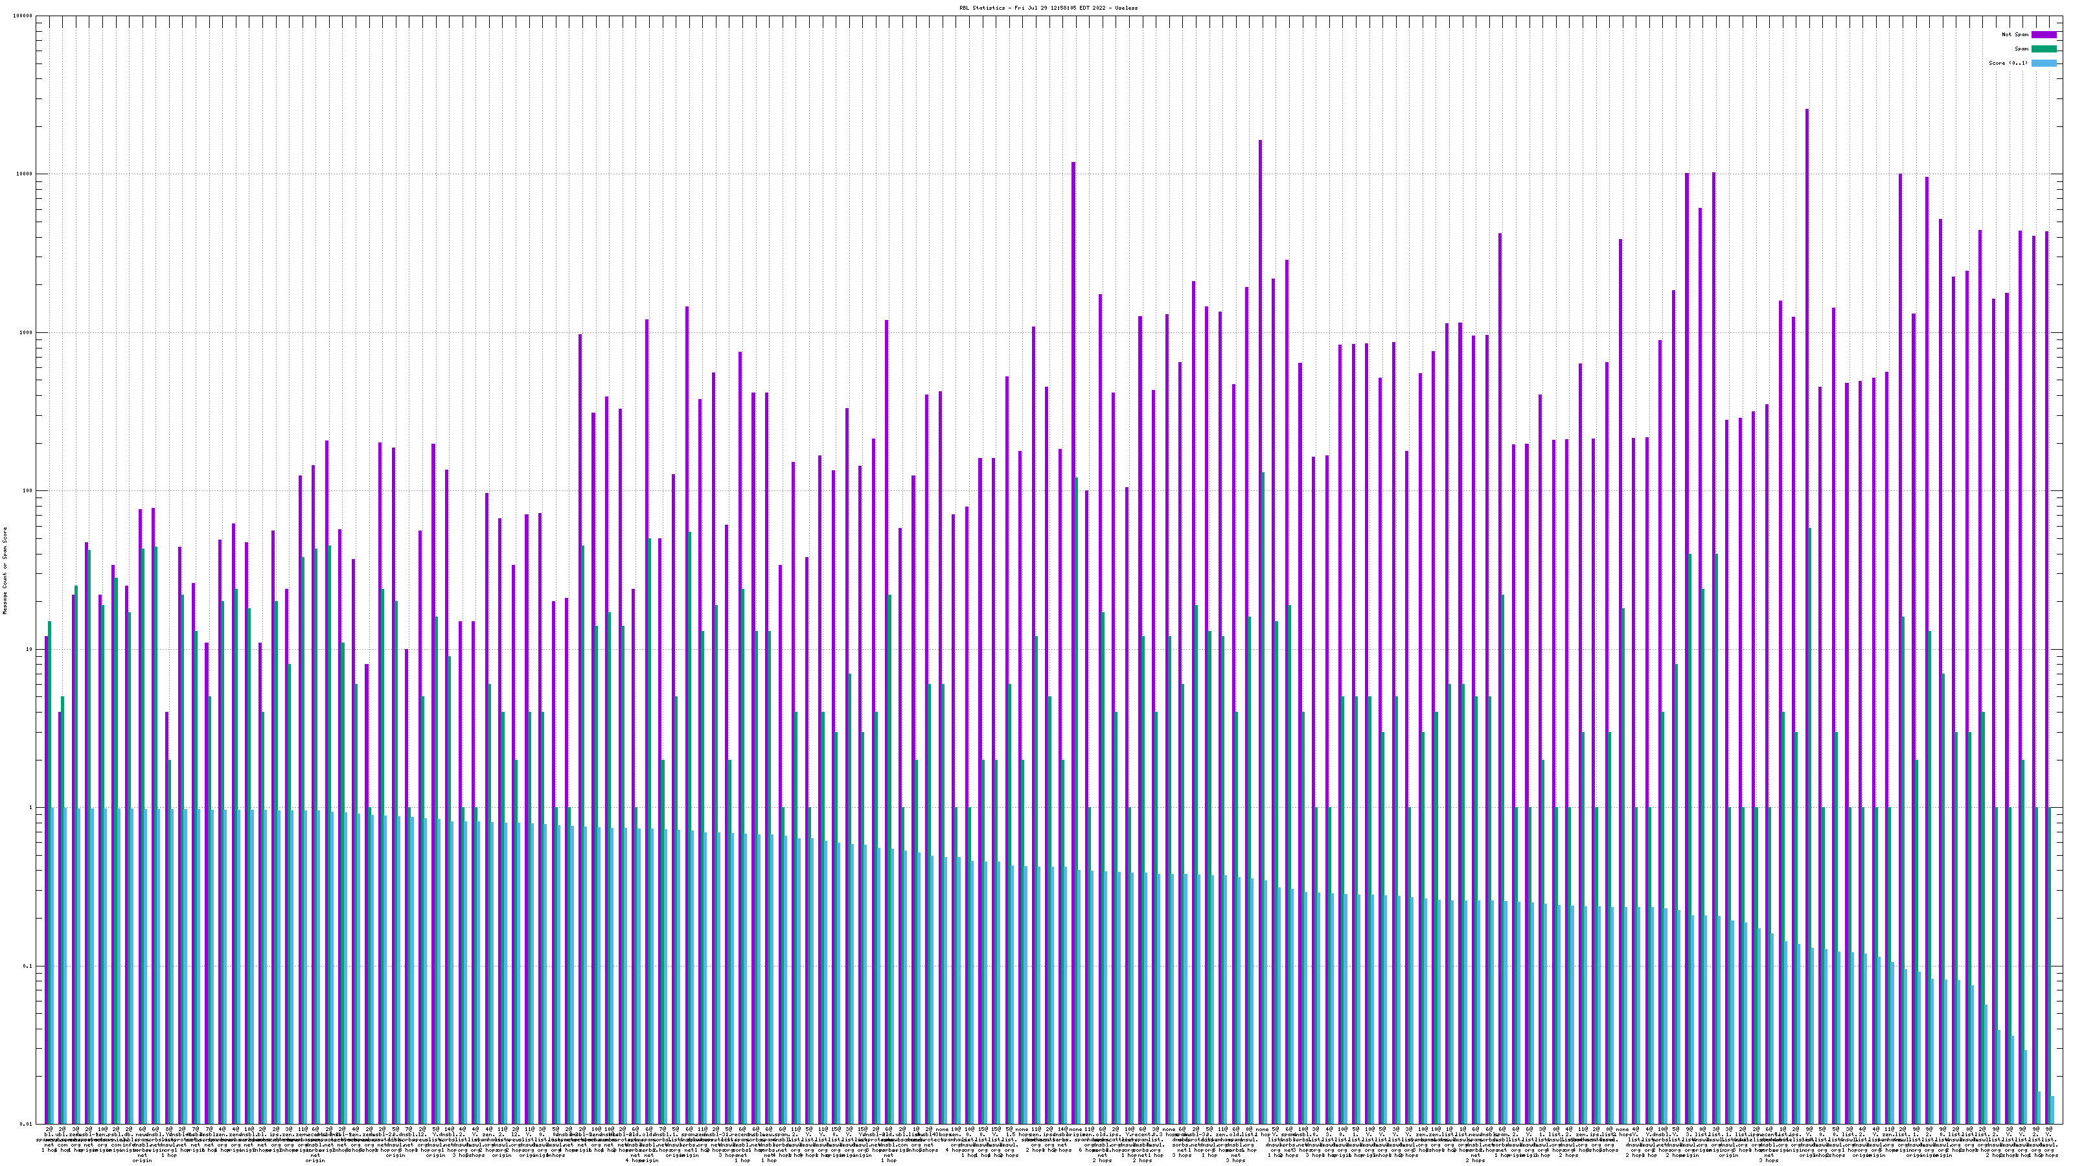The image size is (2073, 1166).
Task: Select the 'Not Spam' legend label
Action: coord(2015,34)
